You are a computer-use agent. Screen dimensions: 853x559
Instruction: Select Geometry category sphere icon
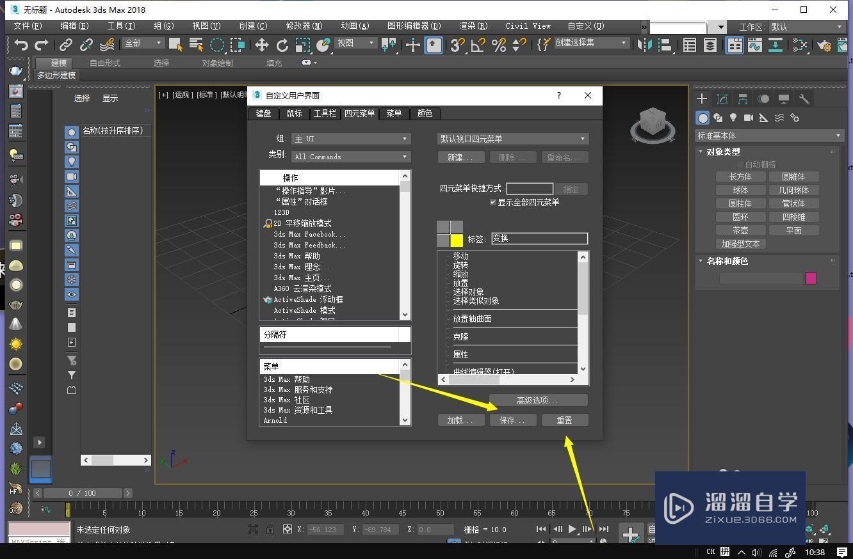pos(703,118)
